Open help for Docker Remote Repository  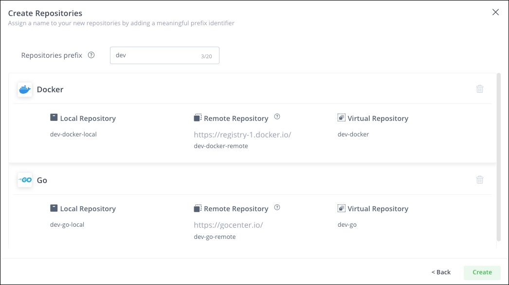277,117
